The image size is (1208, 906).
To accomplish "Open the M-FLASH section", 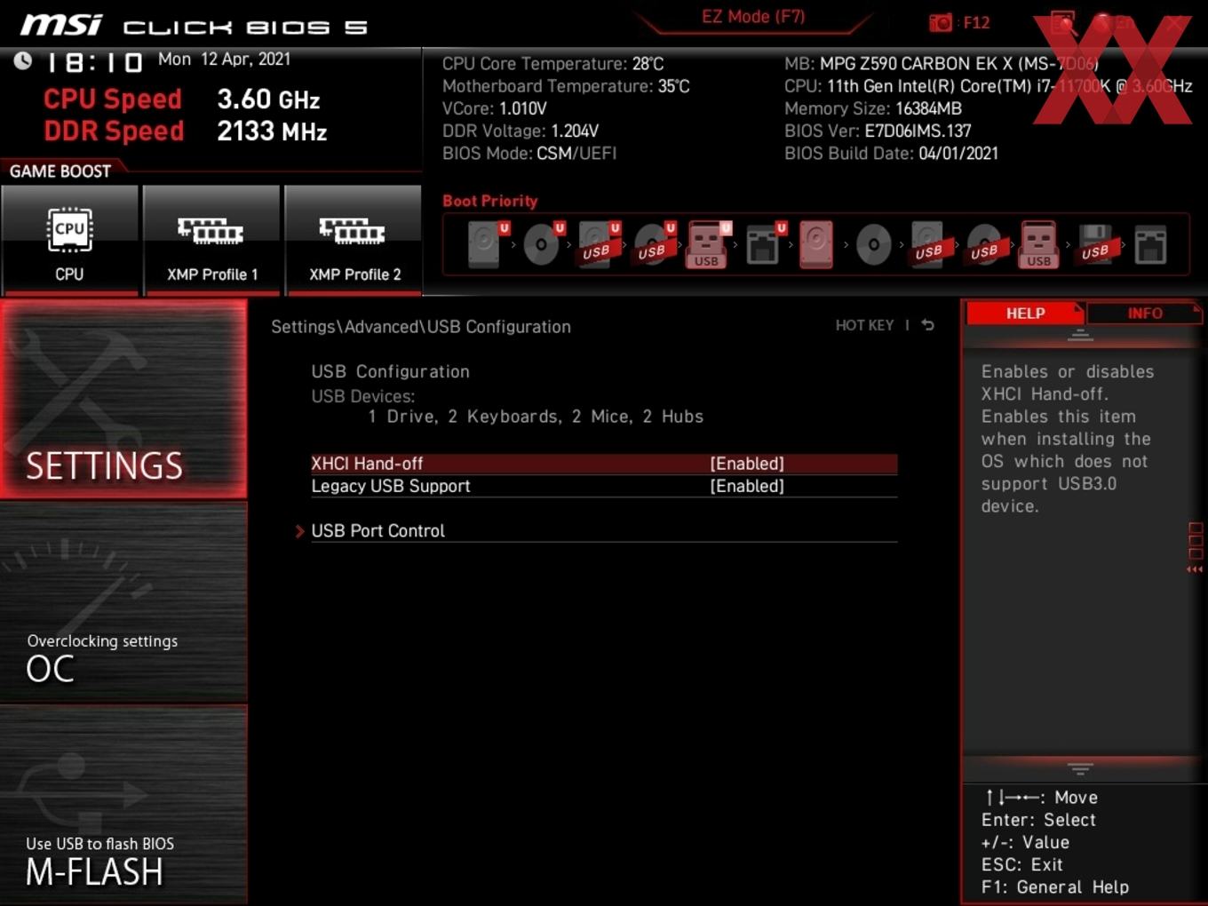I will tap(123, 805).
